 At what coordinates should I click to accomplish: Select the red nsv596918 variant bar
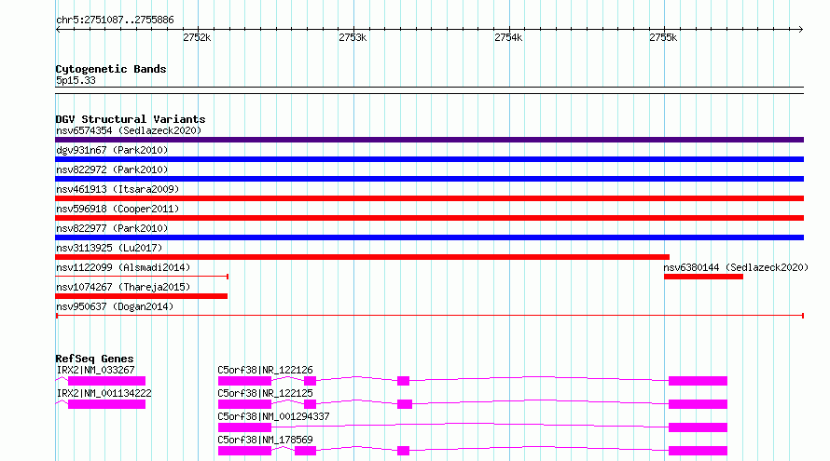click(x=429, y=218)
